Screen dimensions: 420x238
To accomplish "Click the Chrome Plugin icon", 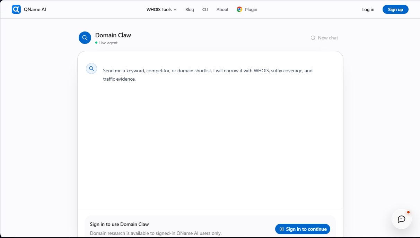I will (239, 9).
